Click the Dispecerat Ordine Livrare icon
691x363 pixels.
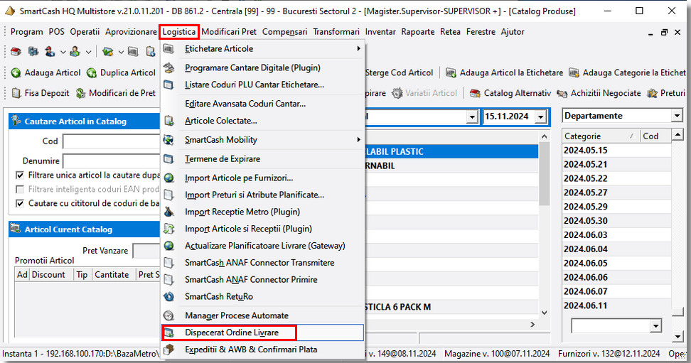(168, 332)
